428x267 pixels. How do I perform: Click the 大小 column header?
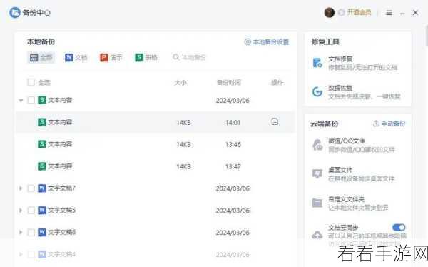pos(180,82)
